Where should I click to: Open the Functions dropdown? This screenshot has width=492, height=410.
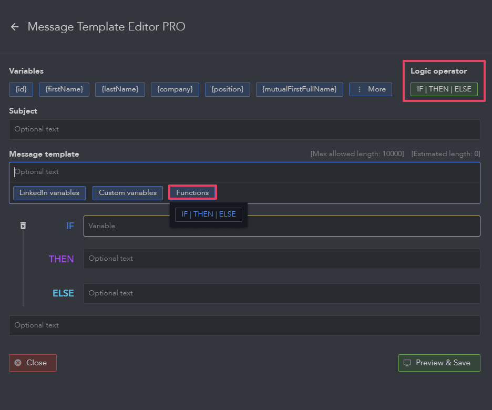[x=192, y=192]
